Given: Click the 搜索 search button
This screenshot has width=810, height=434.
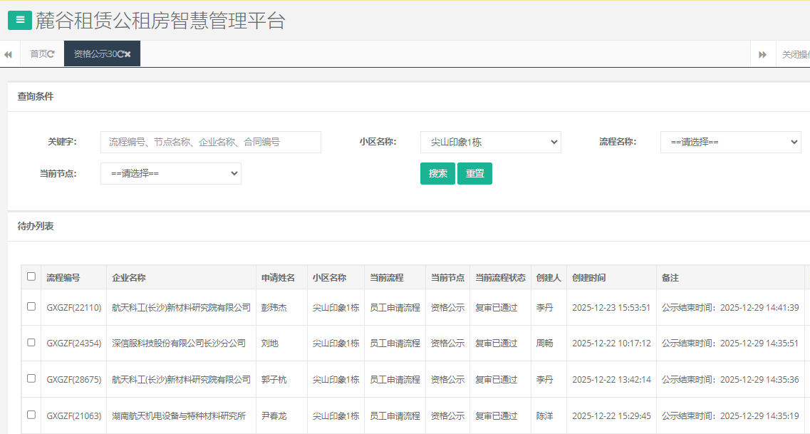Looking at the screenshot, I should pos(437,173).
